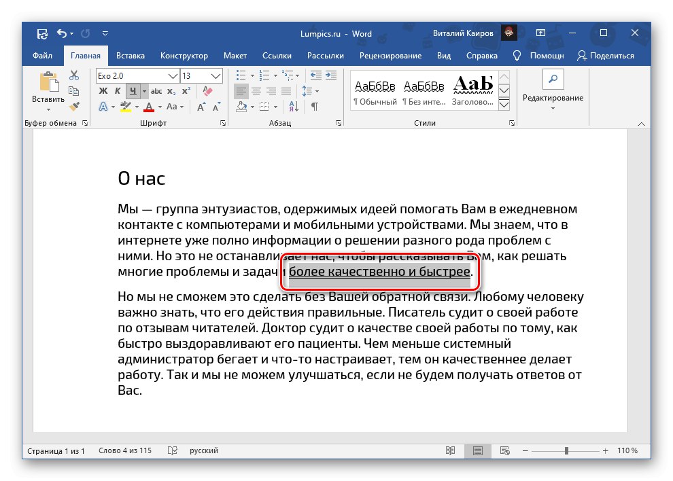Open the font name dropdown
This screenshot has height=481, width=673.
(x=173, y=76)
